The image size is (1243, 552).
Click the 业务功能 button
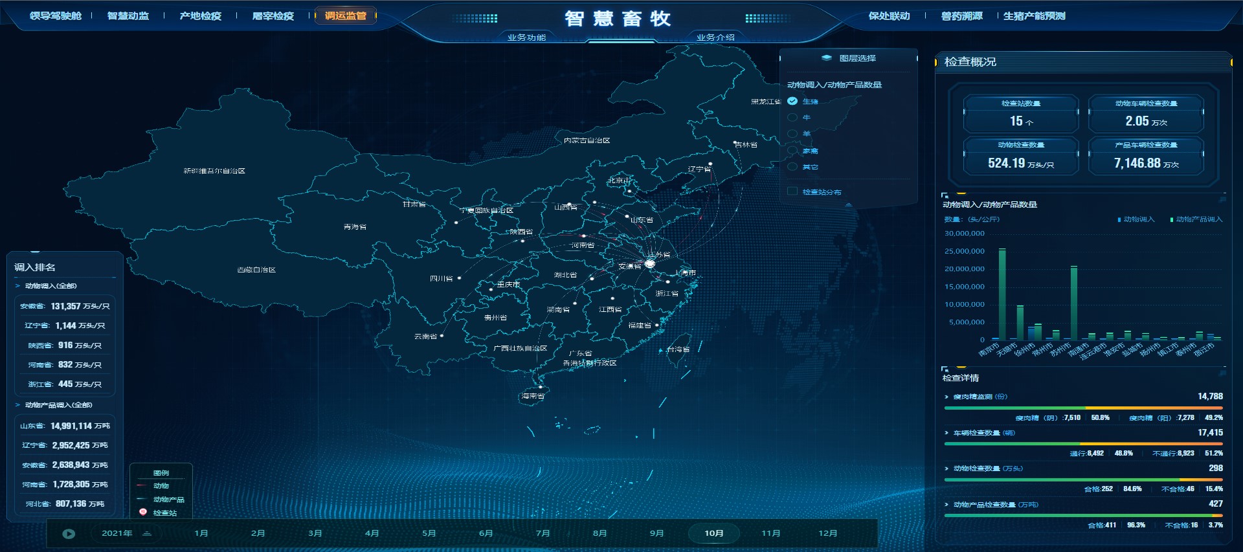tap(526, 38)
